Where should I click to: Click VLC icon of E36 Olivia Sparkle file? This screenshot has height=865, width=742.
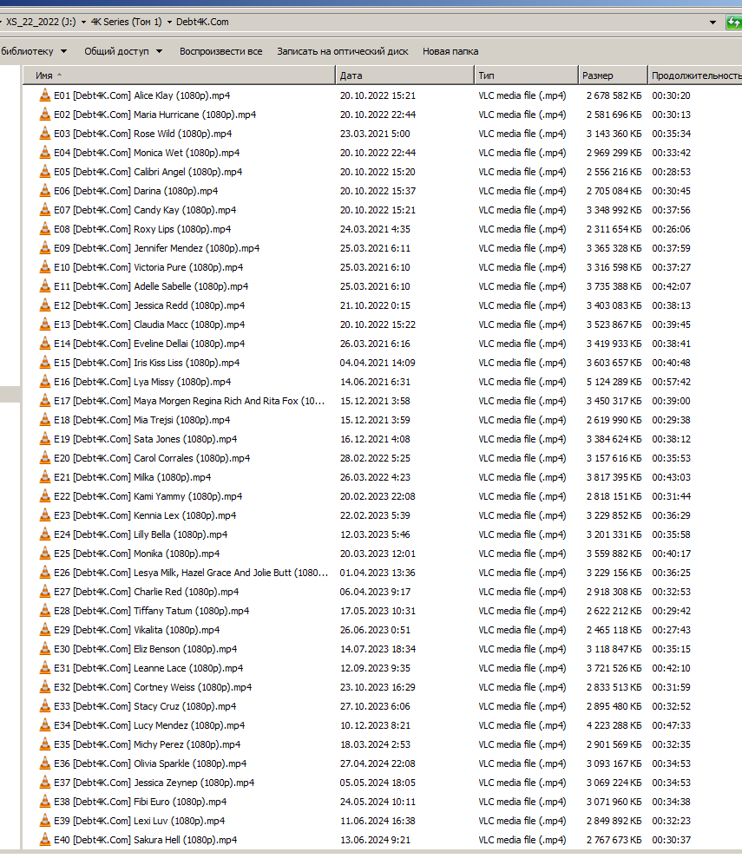click(44, 763)
